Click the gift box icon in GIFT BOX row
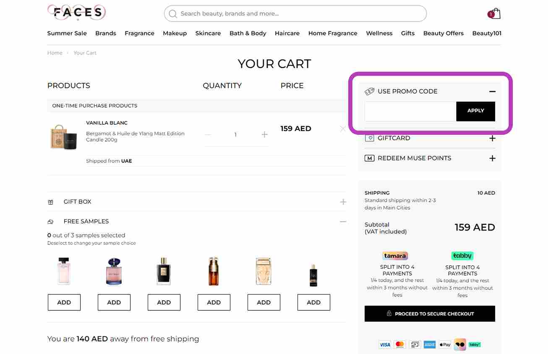 pos(50,202)
